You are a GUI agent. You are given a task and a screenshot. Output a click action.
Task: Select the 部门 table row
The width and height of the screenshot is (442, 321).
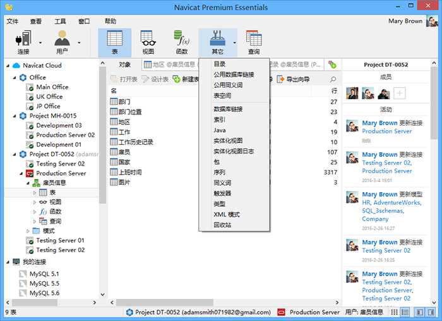coord(223,102)
